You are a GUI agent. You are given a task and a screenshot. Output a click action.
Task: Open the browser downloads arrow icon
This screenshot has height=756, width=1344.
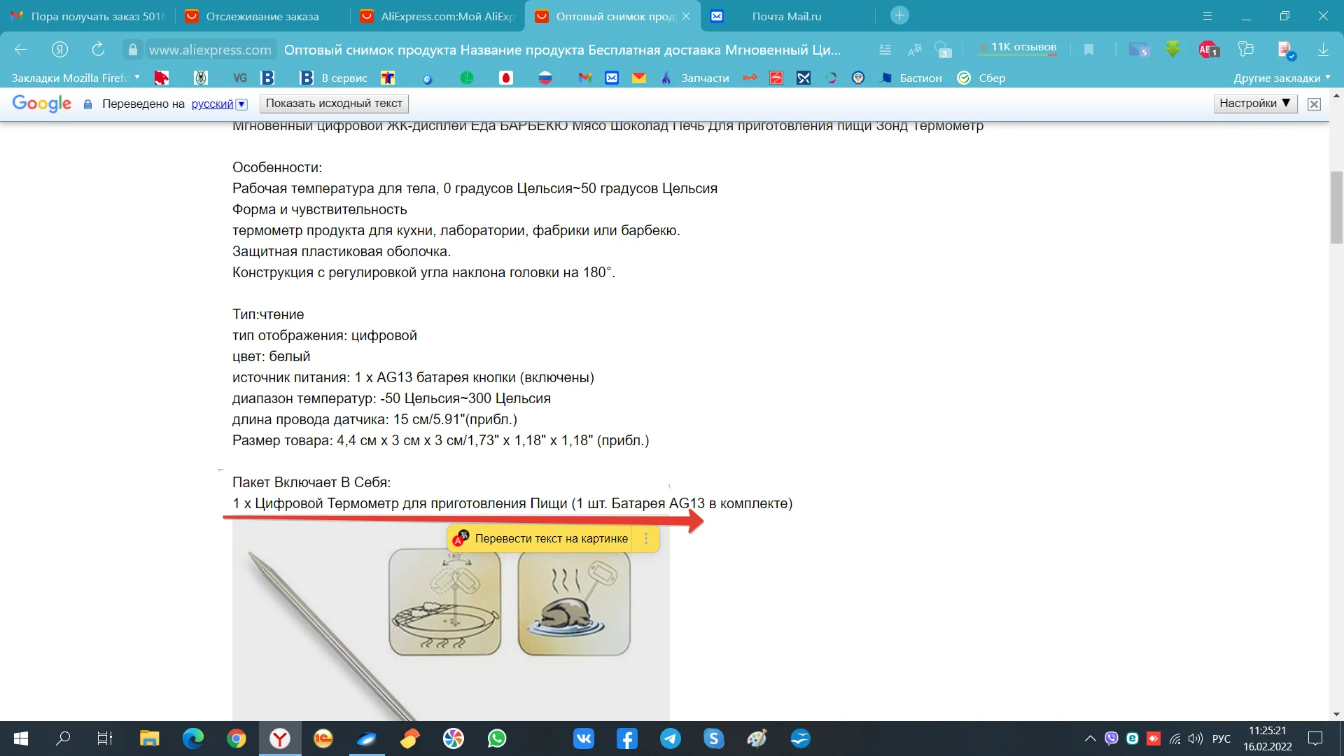pyautogui.click(x=1323, y=50)
